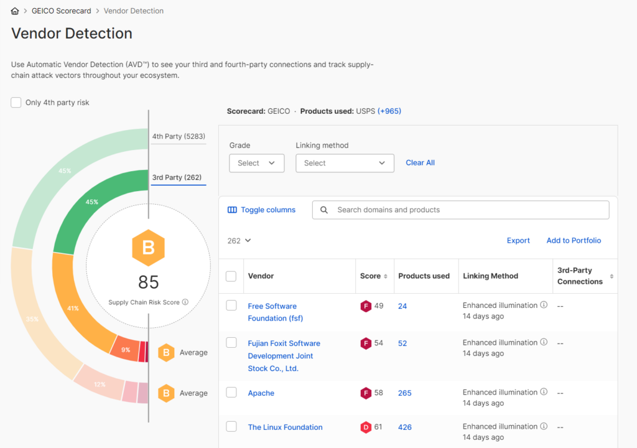Check Apache row checkbox

click(x=231, y=392)
